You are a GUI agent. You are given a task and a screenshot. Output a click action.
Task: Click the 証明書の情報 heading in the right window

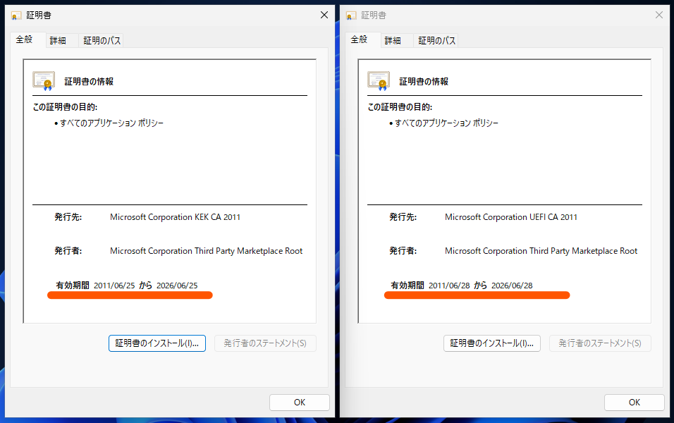(x=424, y=82)
